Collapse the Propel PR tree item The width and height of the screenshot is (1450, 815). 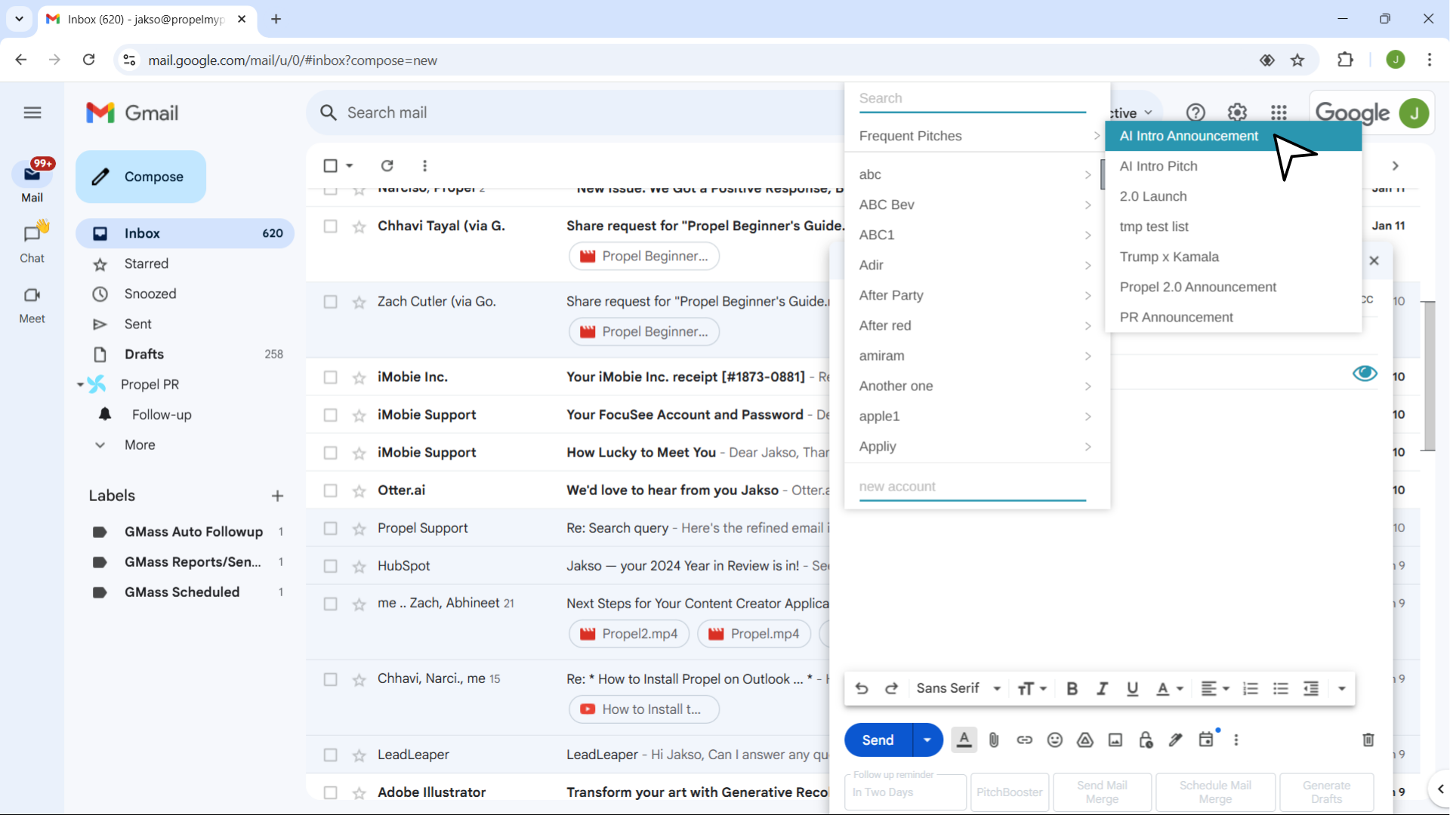[80, 384]
